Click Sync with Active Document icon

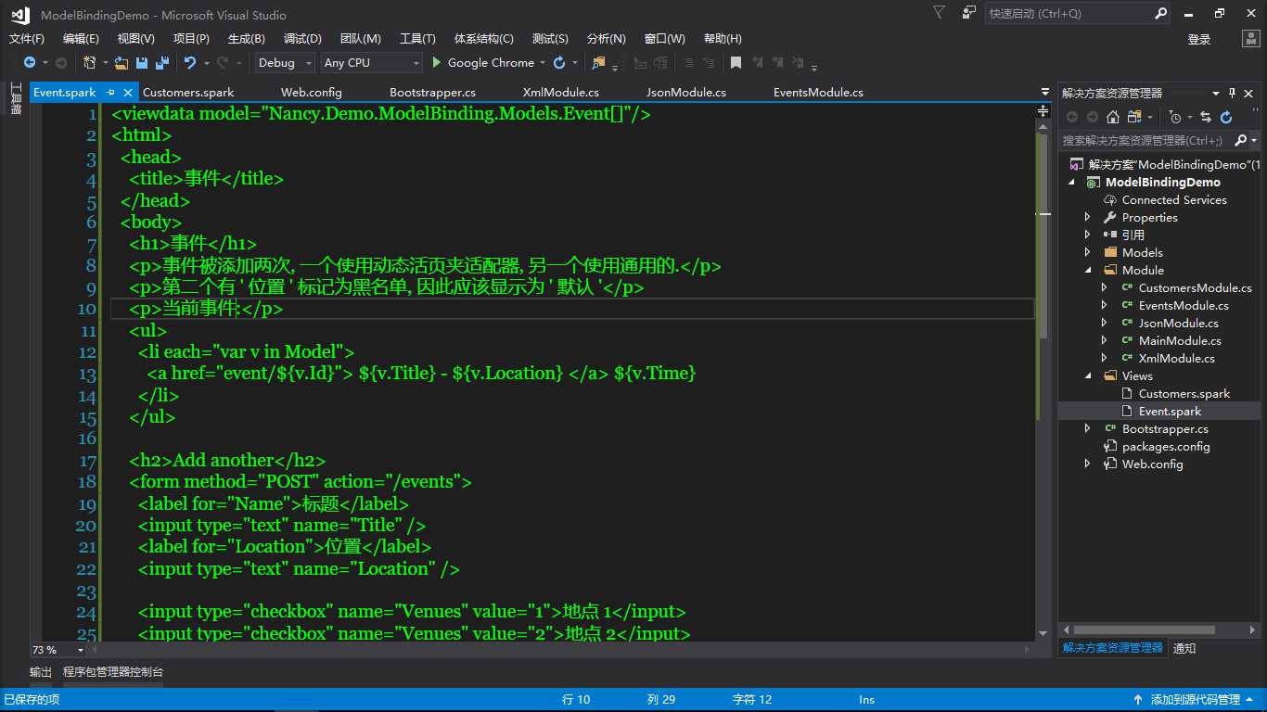1206,117
